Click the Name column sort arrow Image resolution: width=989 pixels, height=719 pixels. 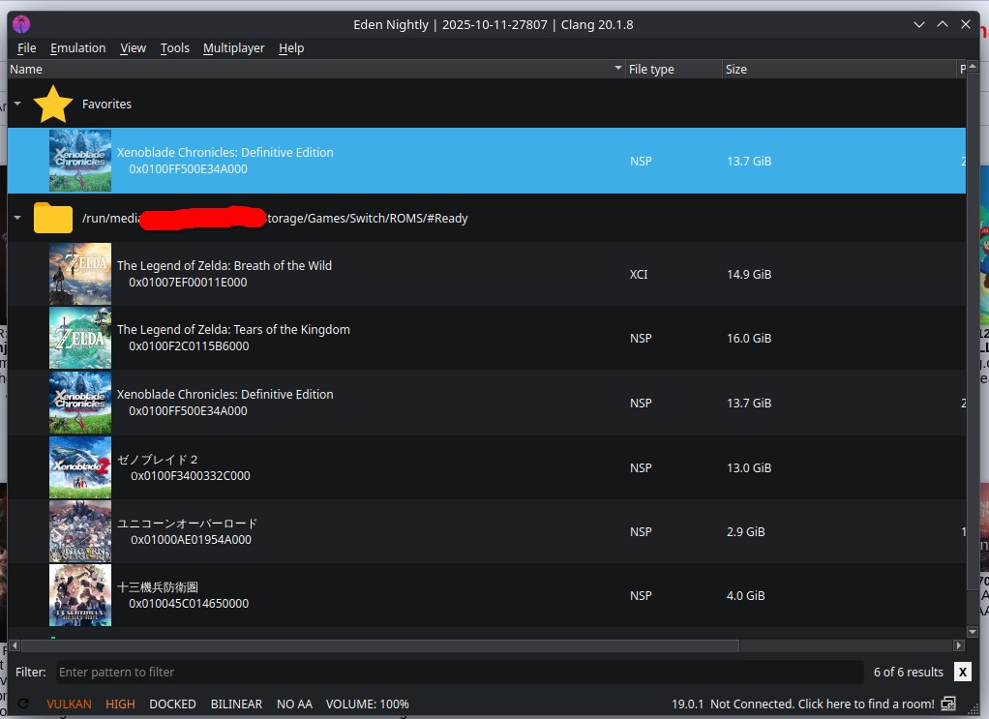click(x=618, y=68)
